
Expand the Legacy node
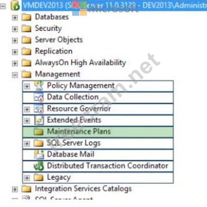click(x=27, y=178)
